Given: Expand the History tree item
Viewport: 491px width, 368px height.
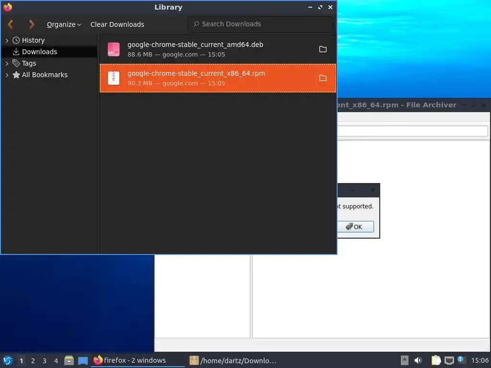Looking at the screenshot, I should [x=7, y=40].
